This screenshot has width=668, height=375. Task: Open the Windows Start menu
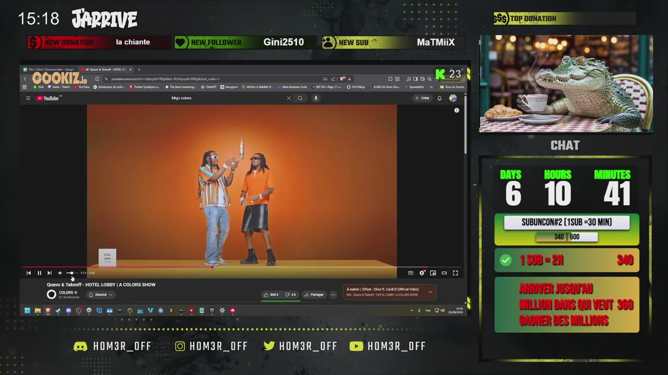point(27,310)
